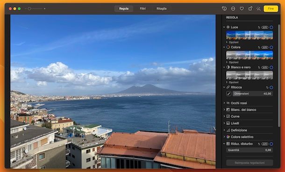Switch to the Regola tab

pos(124,8)
